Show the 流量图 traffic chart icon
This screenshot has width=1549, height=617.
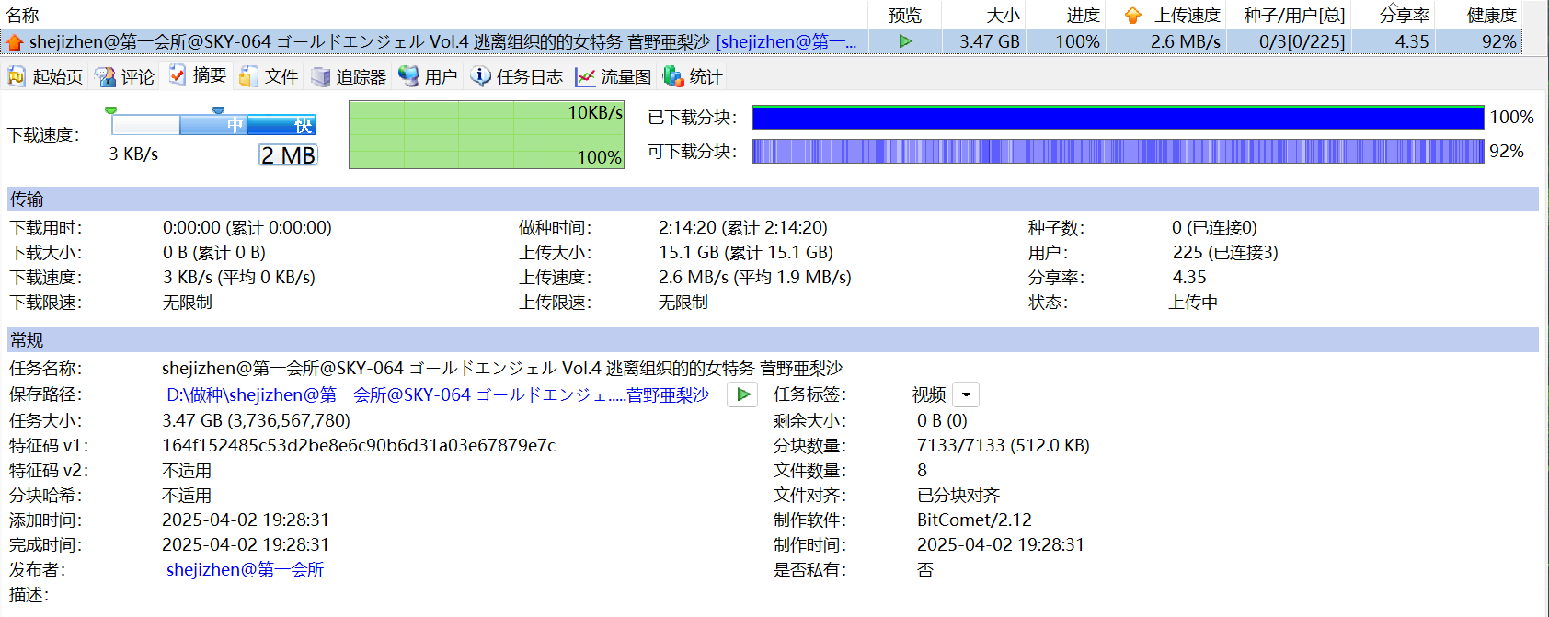point(585,76)
